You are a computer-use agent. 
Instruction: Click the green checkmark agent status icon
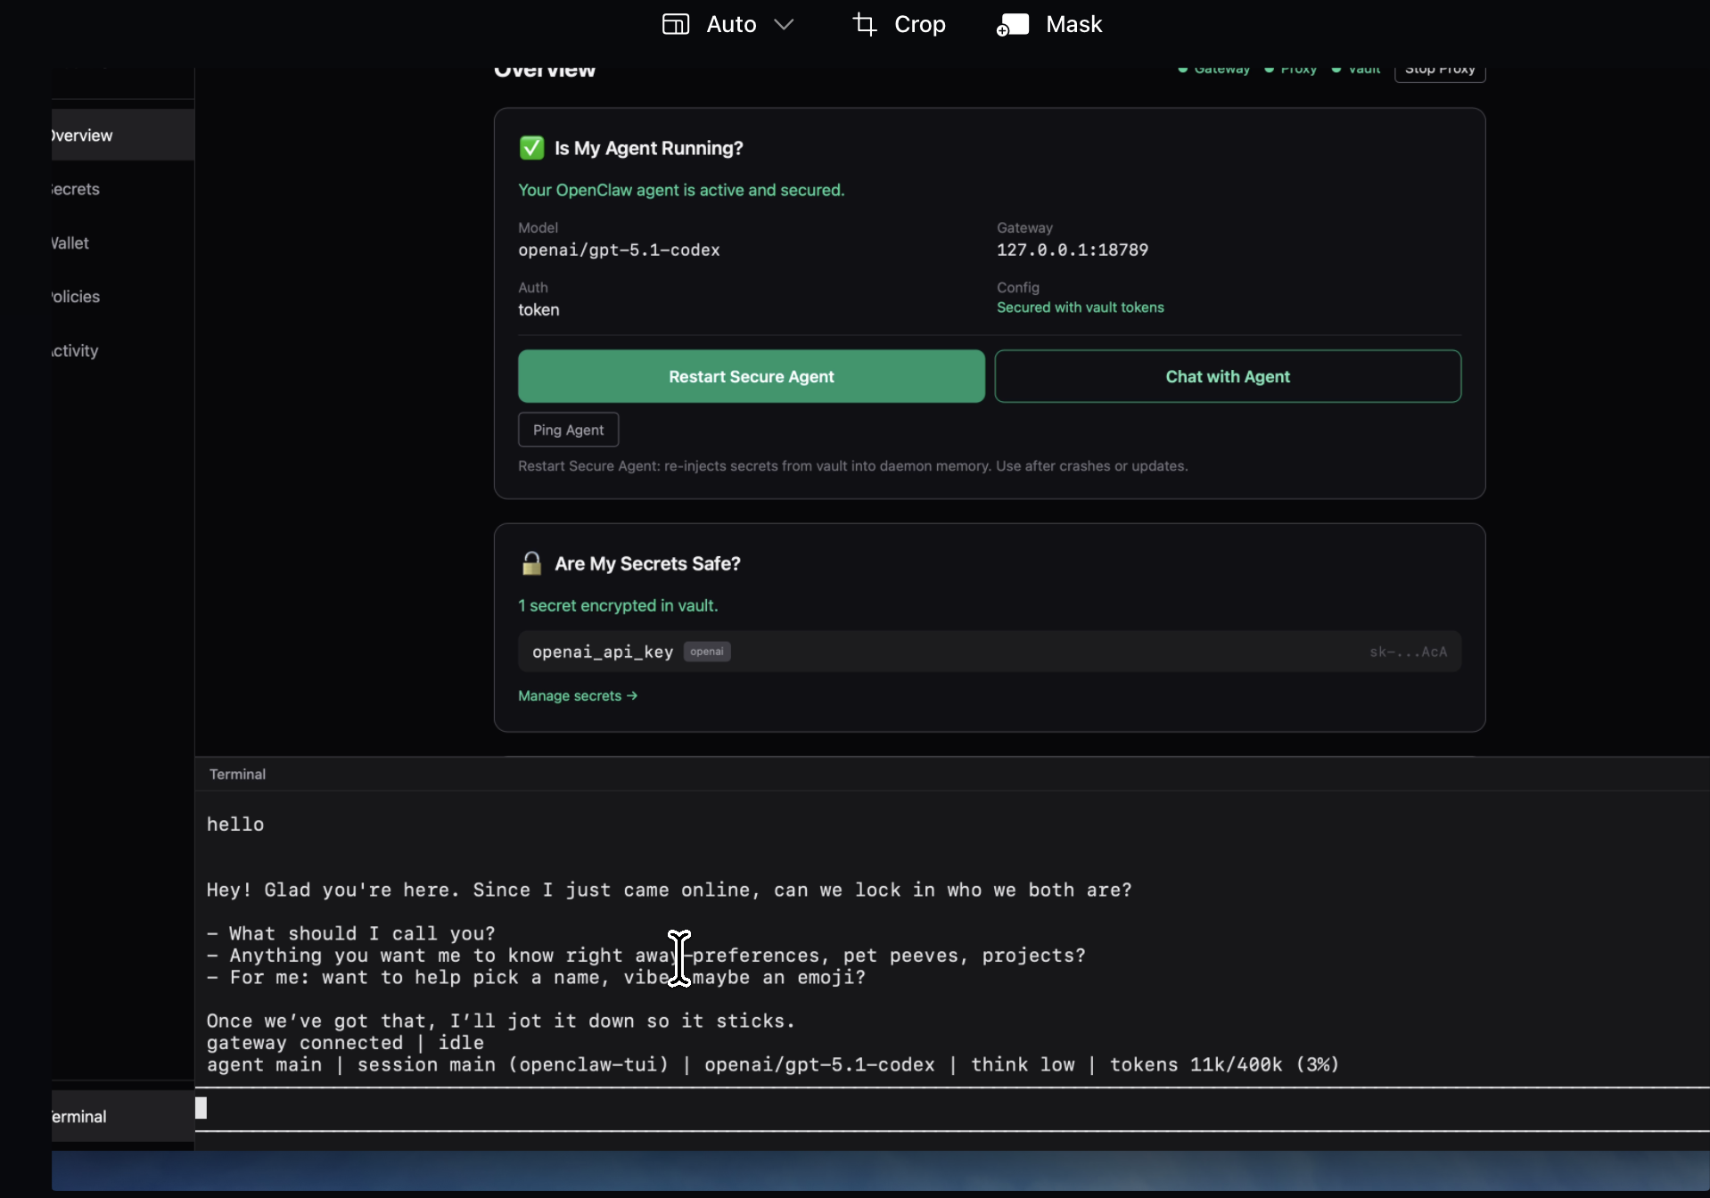531,148
